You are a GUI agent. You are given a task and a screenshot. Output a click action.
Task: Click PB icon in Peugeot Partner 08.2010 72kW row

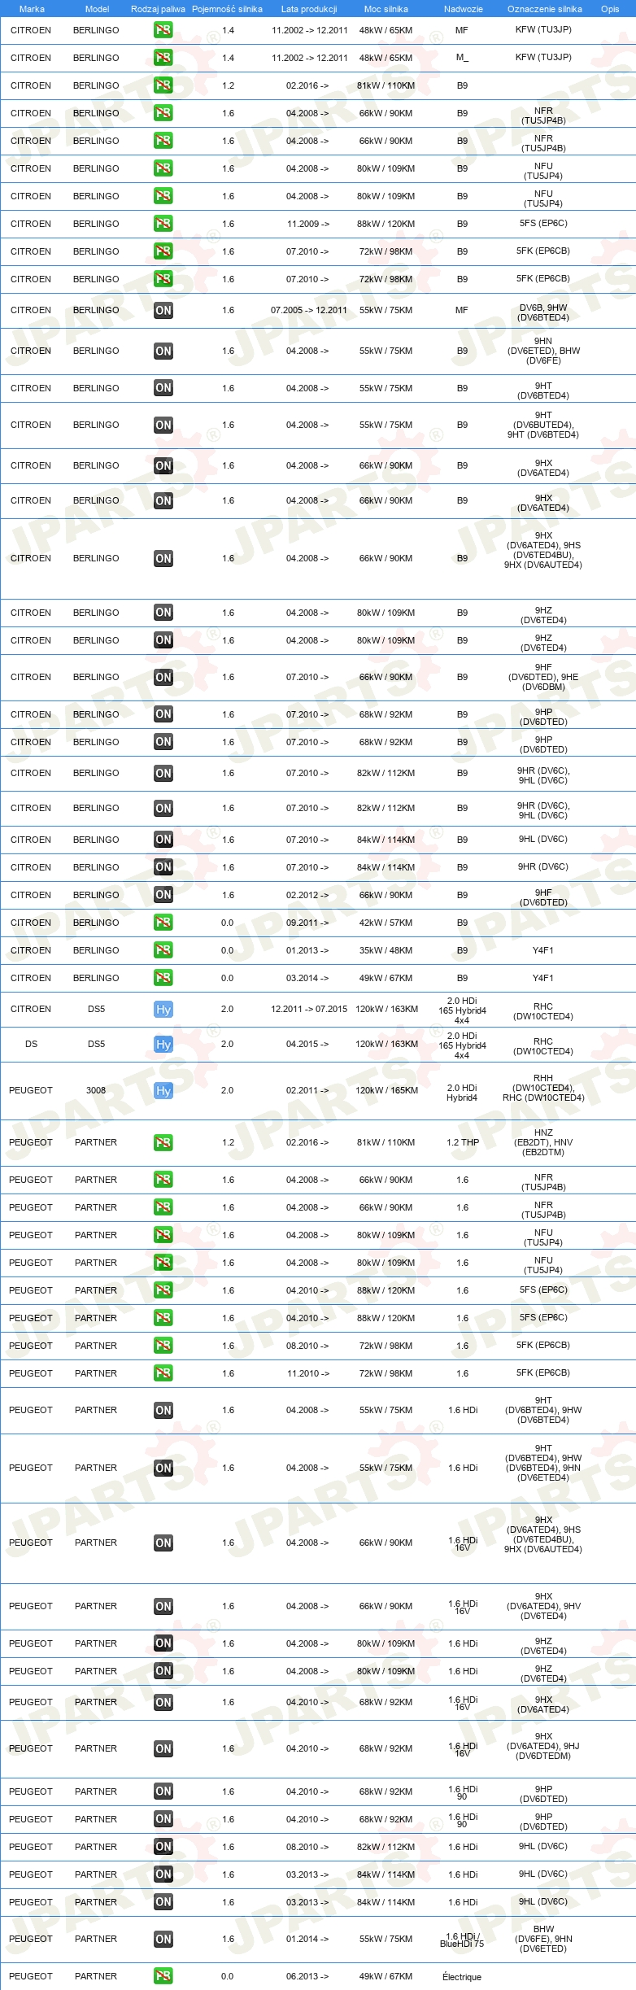[x=163, y=1346]
